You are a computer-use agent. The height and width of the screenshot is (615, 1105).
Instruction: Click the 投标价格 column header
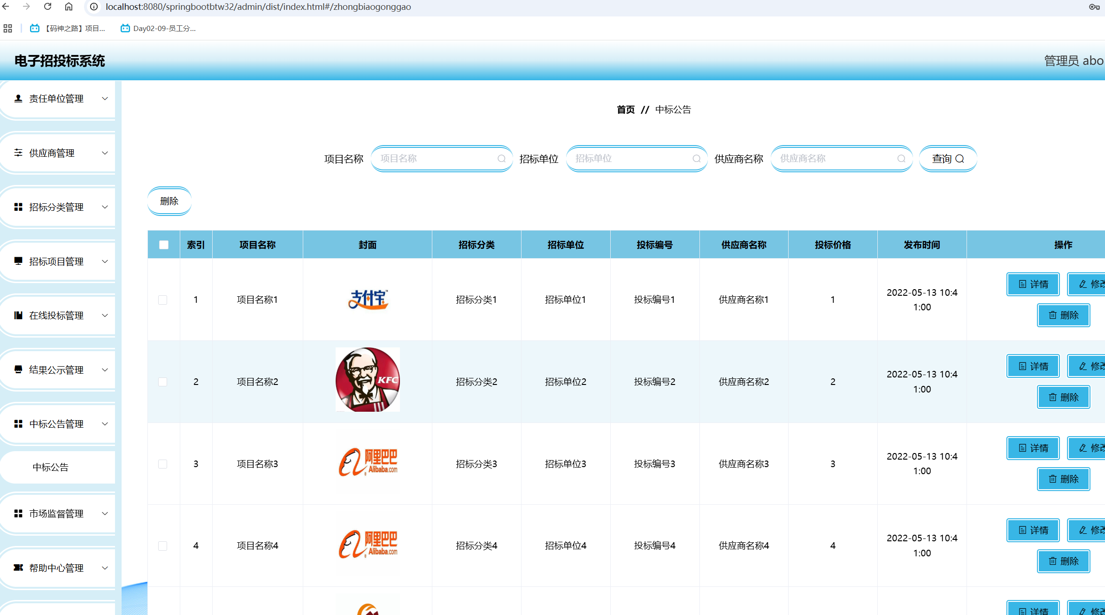(x=833, y=245)
